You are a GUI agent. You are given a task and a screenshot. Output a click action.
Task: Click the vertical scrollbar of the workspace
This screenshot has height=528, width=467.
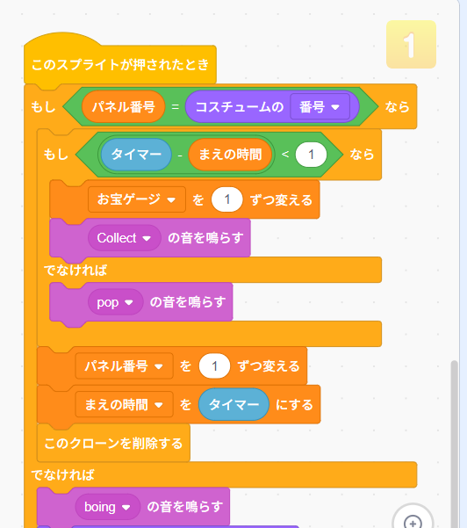[x=454, y=445]
